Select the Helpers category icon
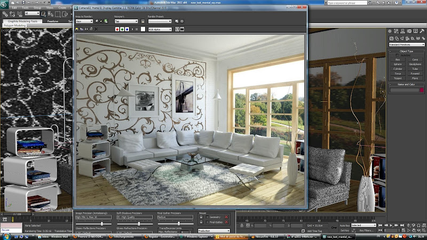The image size is (427, 240). pyautogui.click(x=413, y=38)
